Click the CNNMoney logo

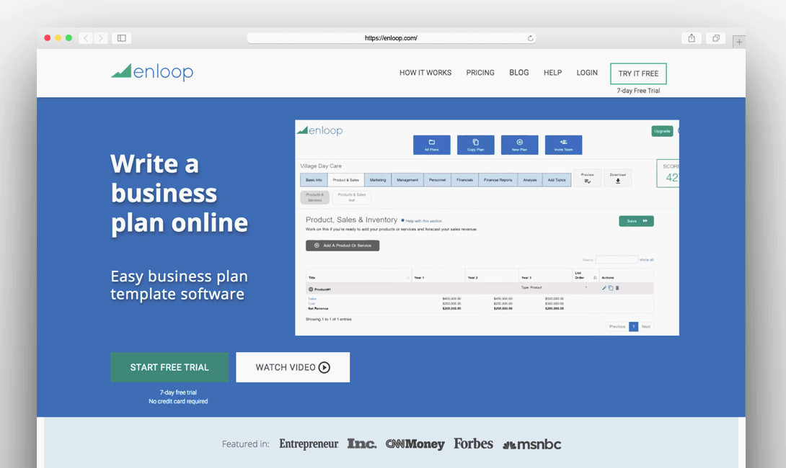point(415,444)
